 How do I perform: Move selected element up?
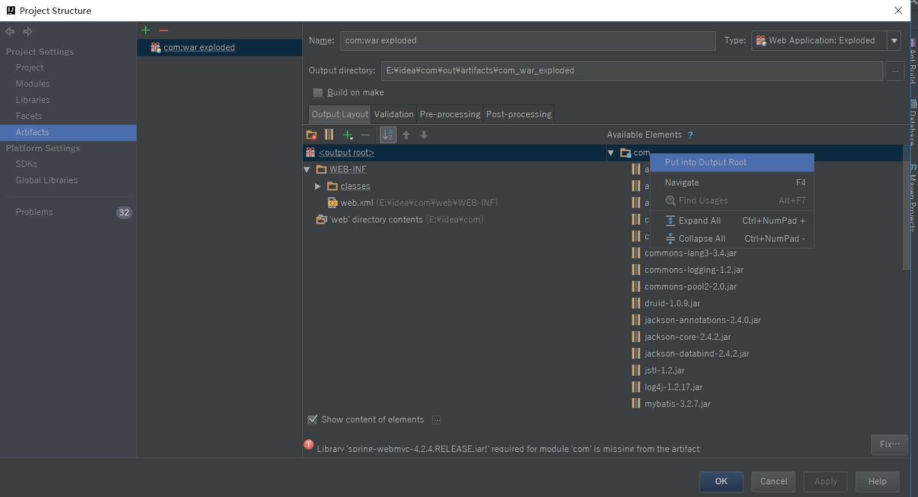(406, 135)
